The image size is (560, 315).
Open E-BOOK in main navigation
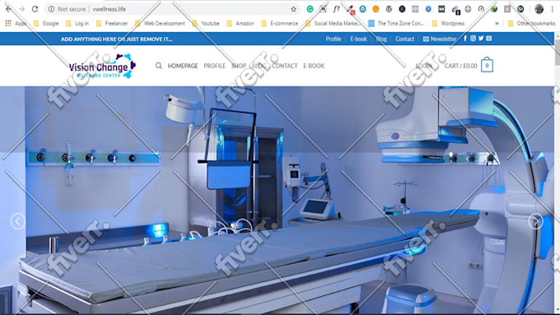click(314, 66)
